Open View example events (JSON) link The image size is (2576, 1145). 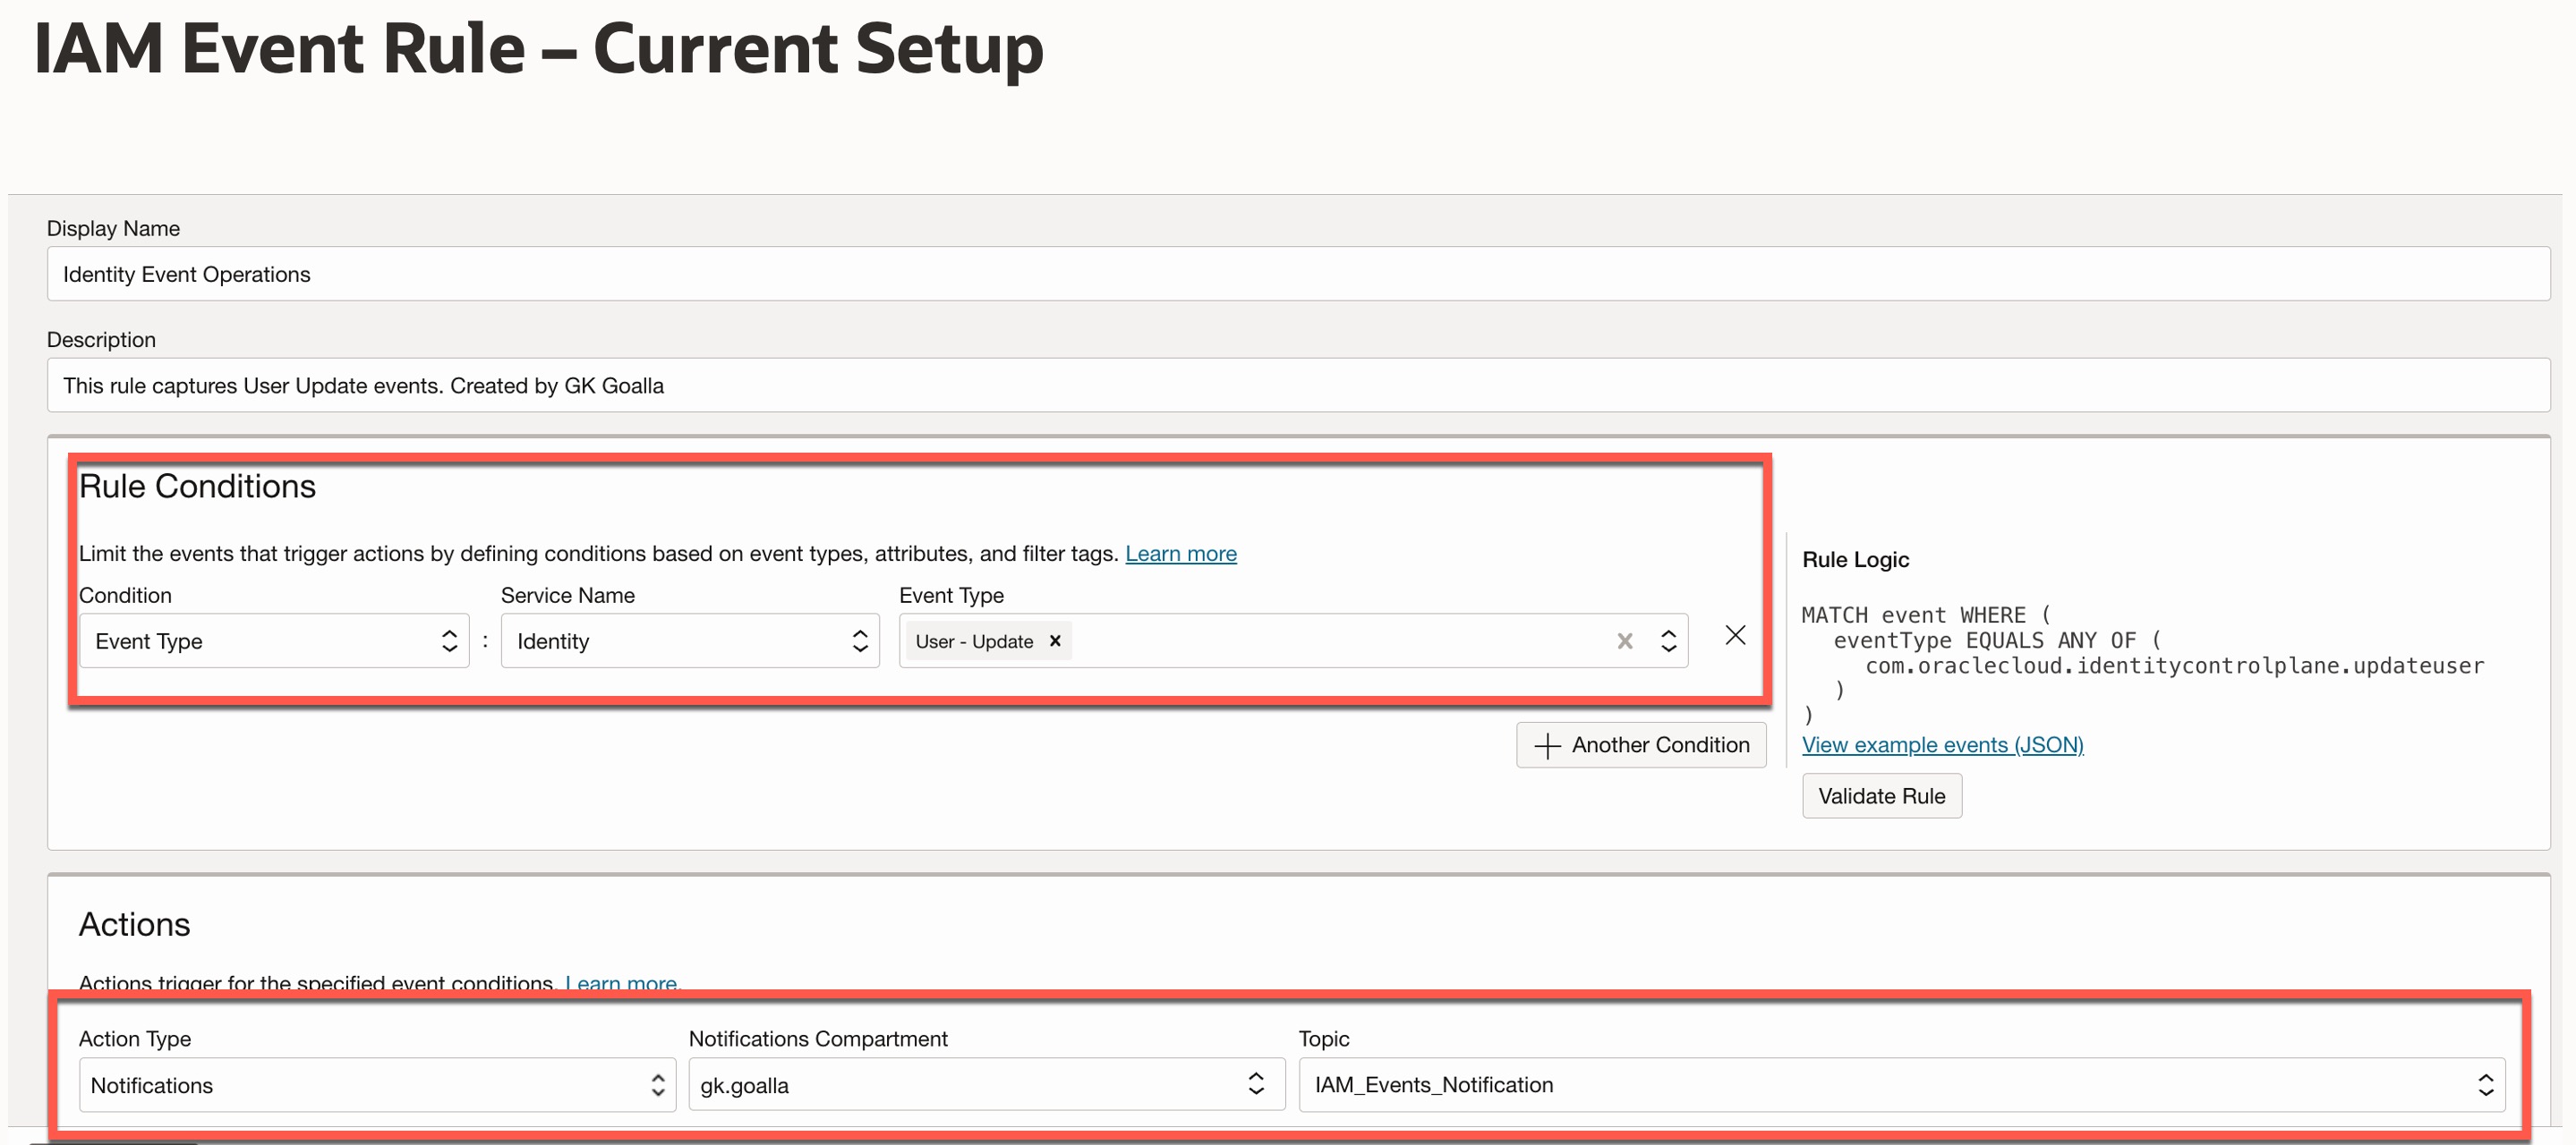[x=1941, y=745]
